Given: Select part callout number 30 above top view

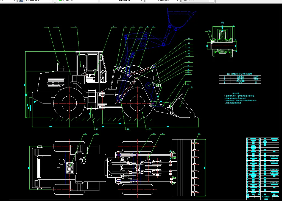Looking at the screenshot, I should pos(153,133).
